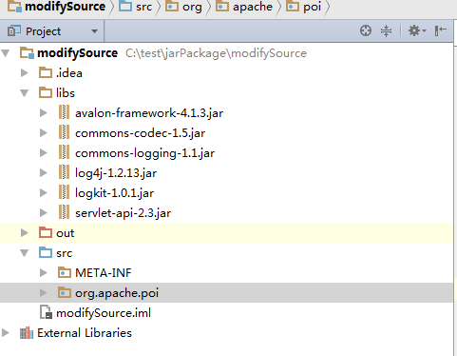Click the servlet-api-2.3.jar archive icon
Screen dimensions: 457x356
64,212
